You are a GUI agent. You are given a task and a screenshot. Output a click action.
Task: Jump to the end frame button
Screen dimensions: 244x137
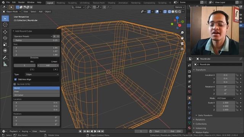pos(103,131)
